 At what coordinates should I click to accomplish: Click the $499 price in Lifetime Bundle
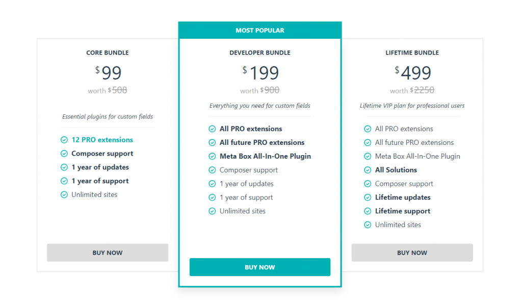(414, 72)
